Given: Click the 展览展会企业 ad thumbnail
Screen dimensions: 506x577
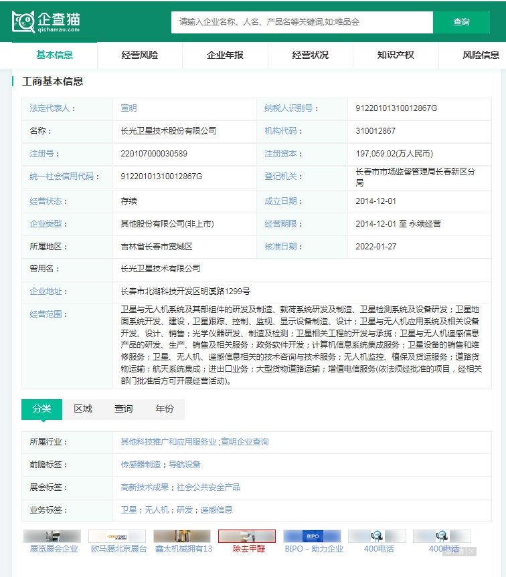Looking at the screenshot, I should [52, 536].
